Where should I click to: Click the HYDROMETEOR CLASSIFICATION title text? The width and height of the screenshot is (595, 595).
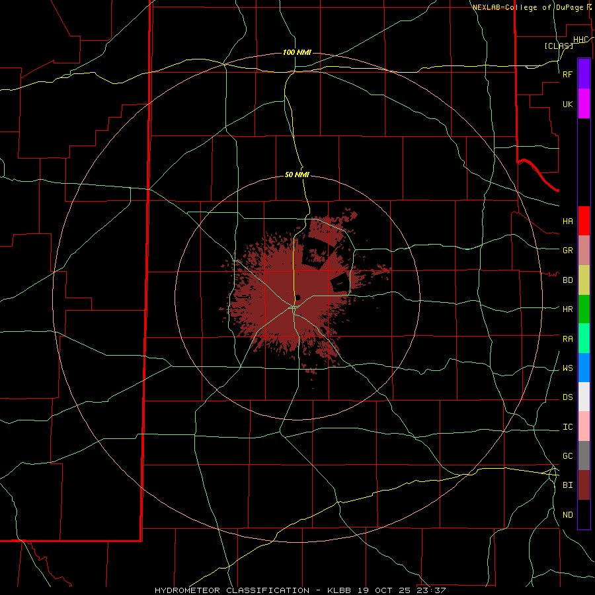click(x=232, y=590)
